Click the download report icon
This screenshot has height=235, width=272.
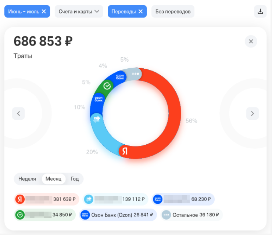(x=260, y=11)
